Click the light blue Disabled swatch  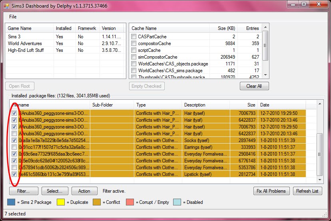pos(177,202)
